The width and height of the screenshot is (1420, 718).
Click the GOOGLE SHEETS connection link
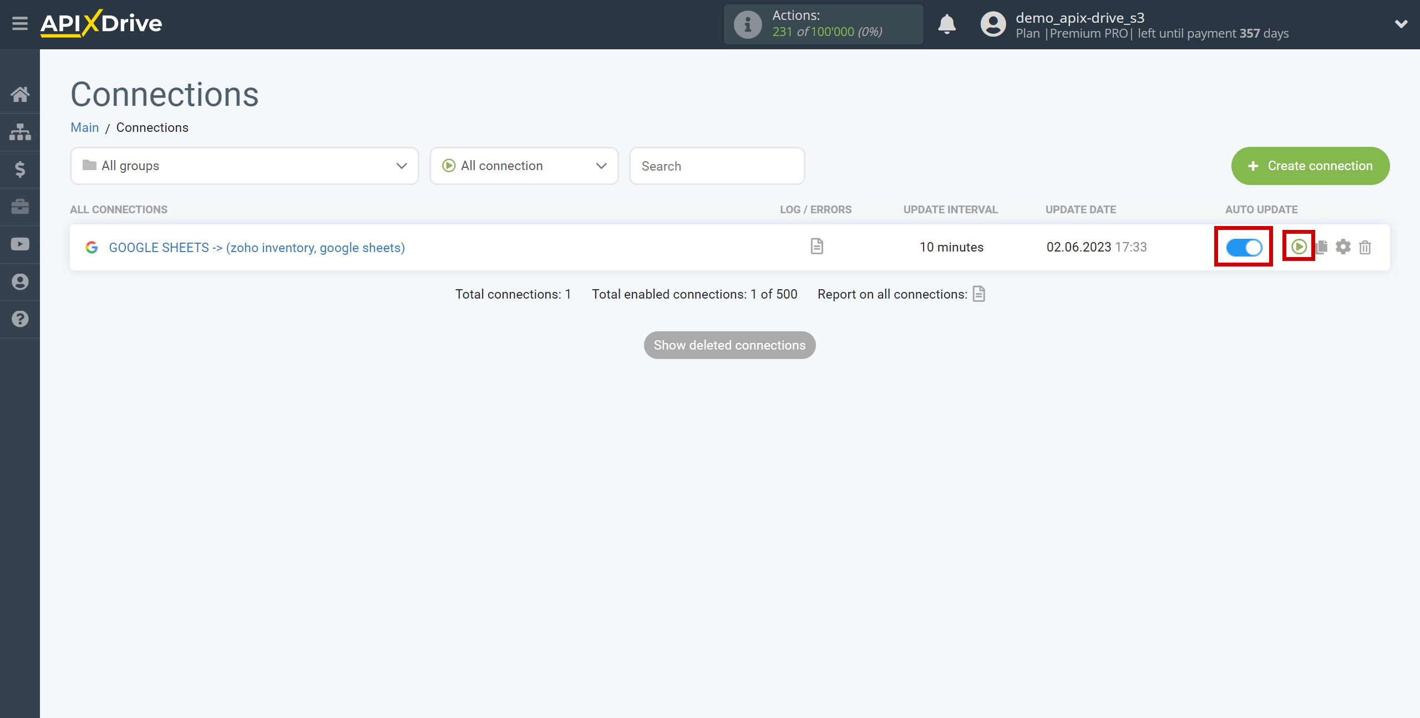pyautogui.click(x=257, y=247)
